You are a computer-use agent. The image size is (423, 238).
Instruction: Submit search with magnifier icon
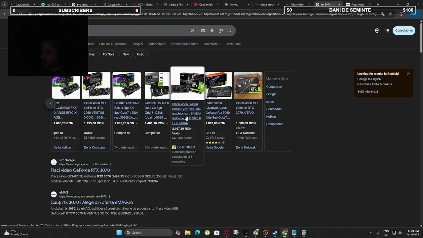point(229,31)
